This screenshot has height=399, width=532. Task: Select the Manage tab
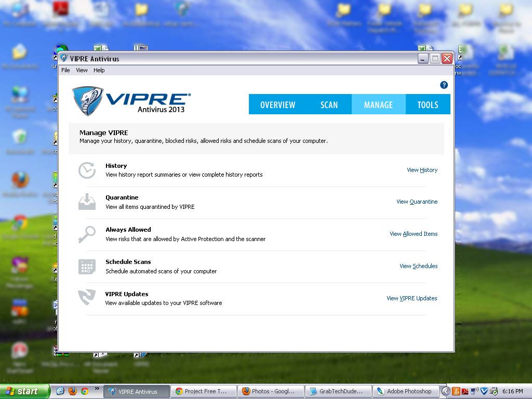(378, 104)
